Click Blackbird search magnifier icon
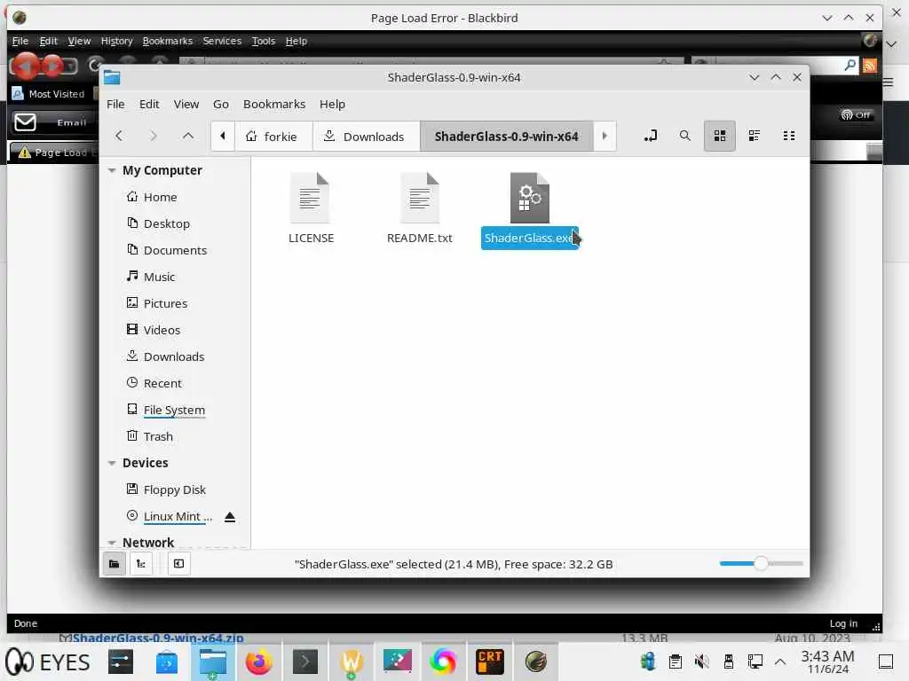909x681 pixels. (850, 66)
